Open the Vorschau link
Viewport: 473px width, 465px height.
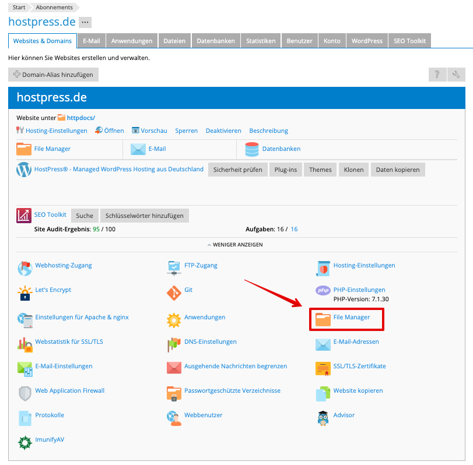pos(154,131)
